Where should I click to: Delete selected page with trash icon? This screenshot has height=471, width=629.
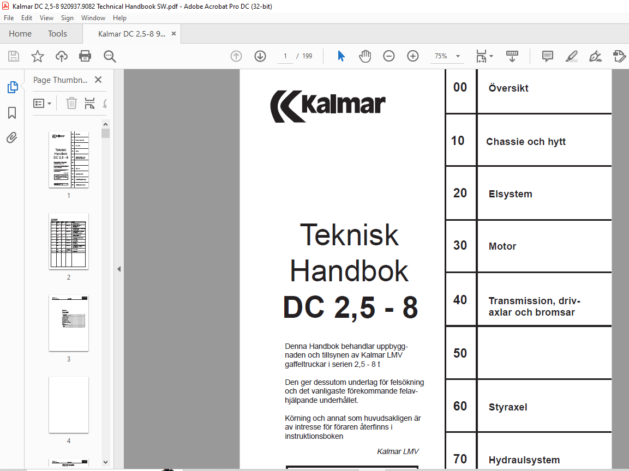click(71, 104)
